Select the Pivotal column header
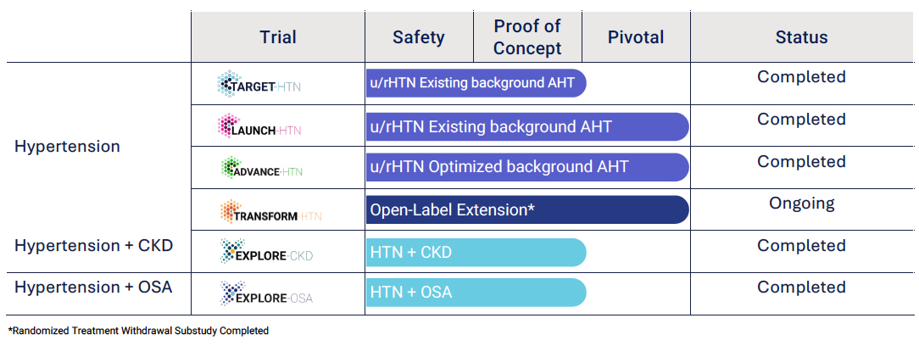The width and height of the screenshot is (919, 346). tap(636, 37)
